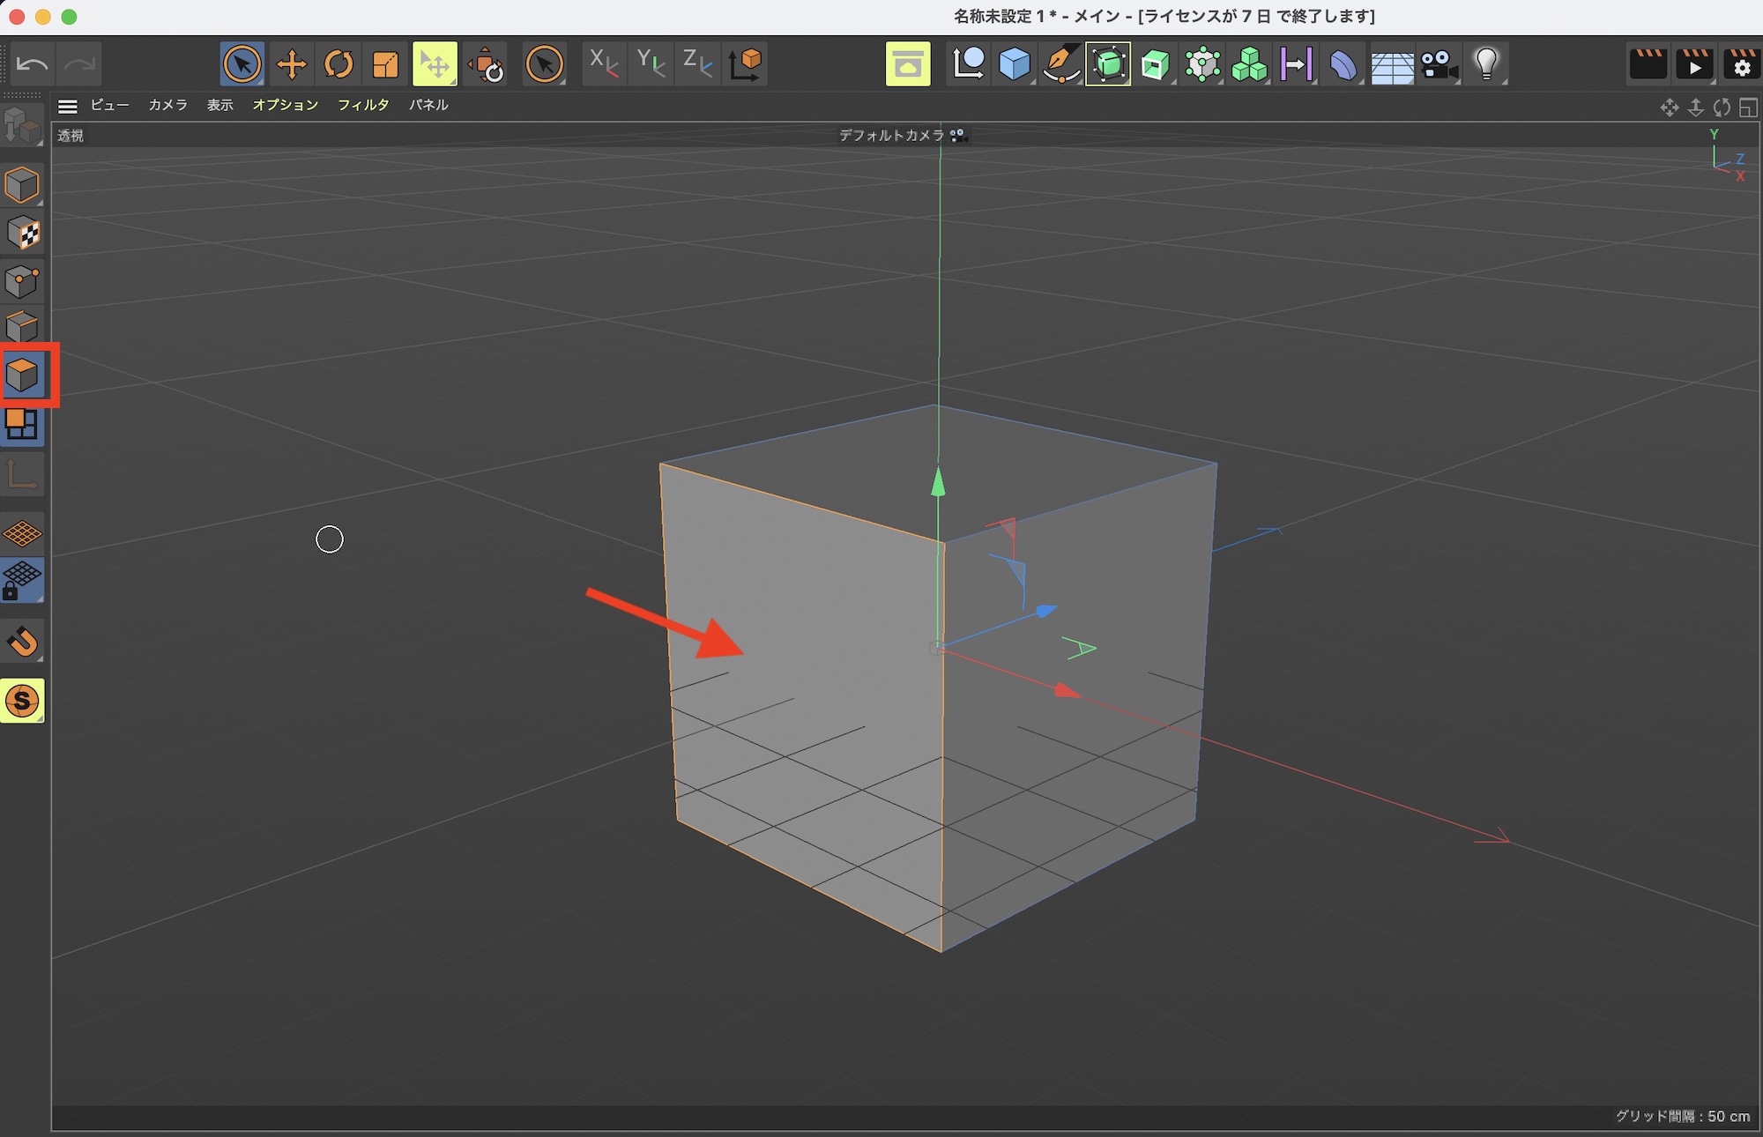
Task: Open the viewport hamburger menu
Action: coord(68,107)
